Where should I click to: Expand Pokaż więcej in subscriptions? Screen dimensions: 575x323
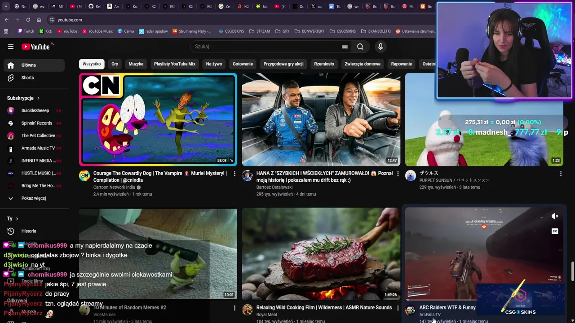coord(34,198)
